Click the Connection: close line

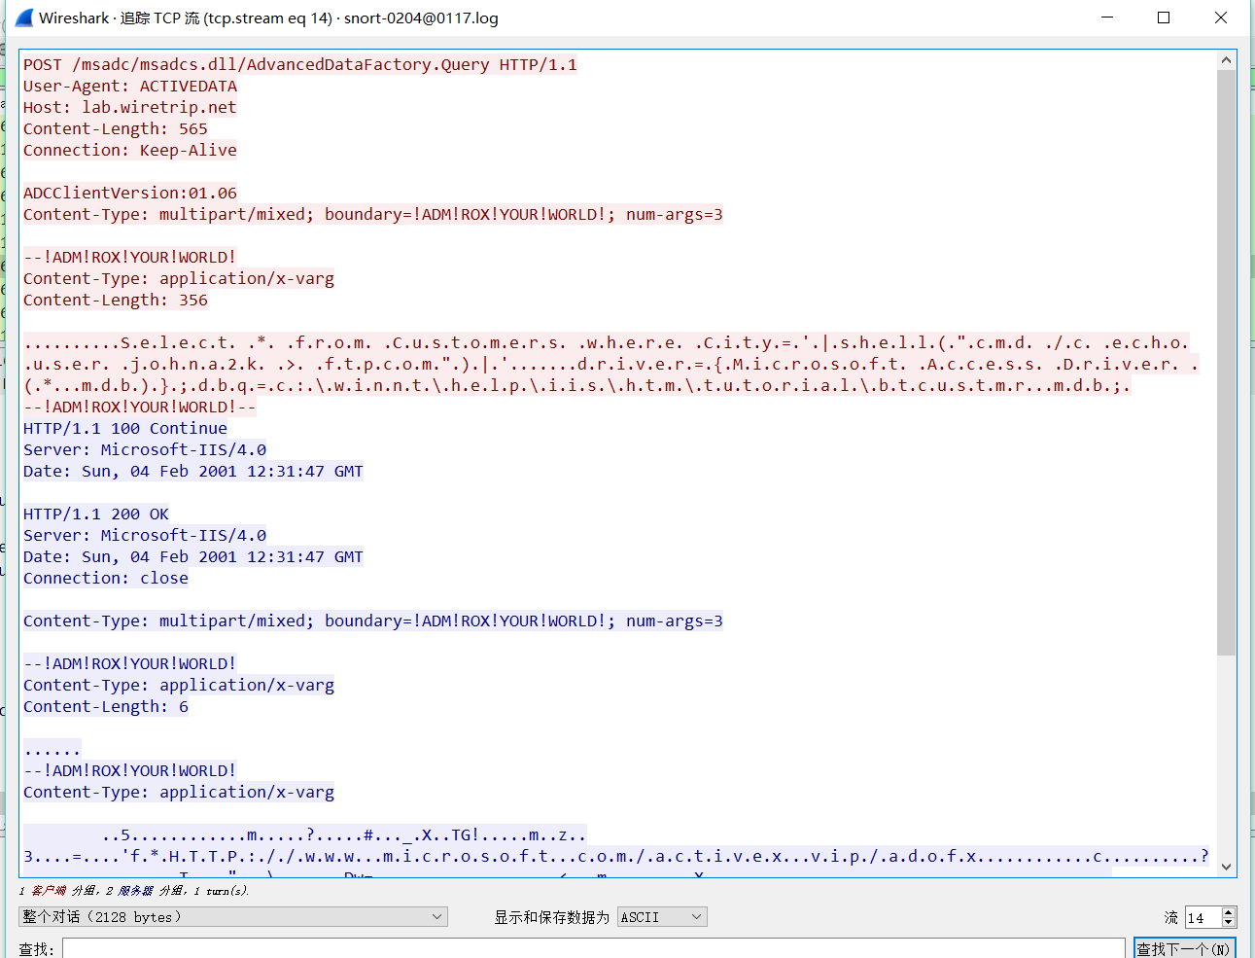tap(106, 578)
